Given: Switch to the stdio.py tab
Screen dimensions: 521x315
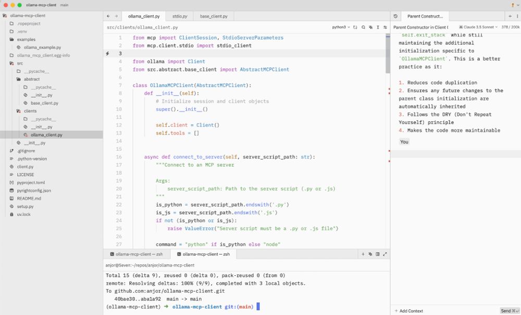Looking at the screenshot, I should [180, 16].
